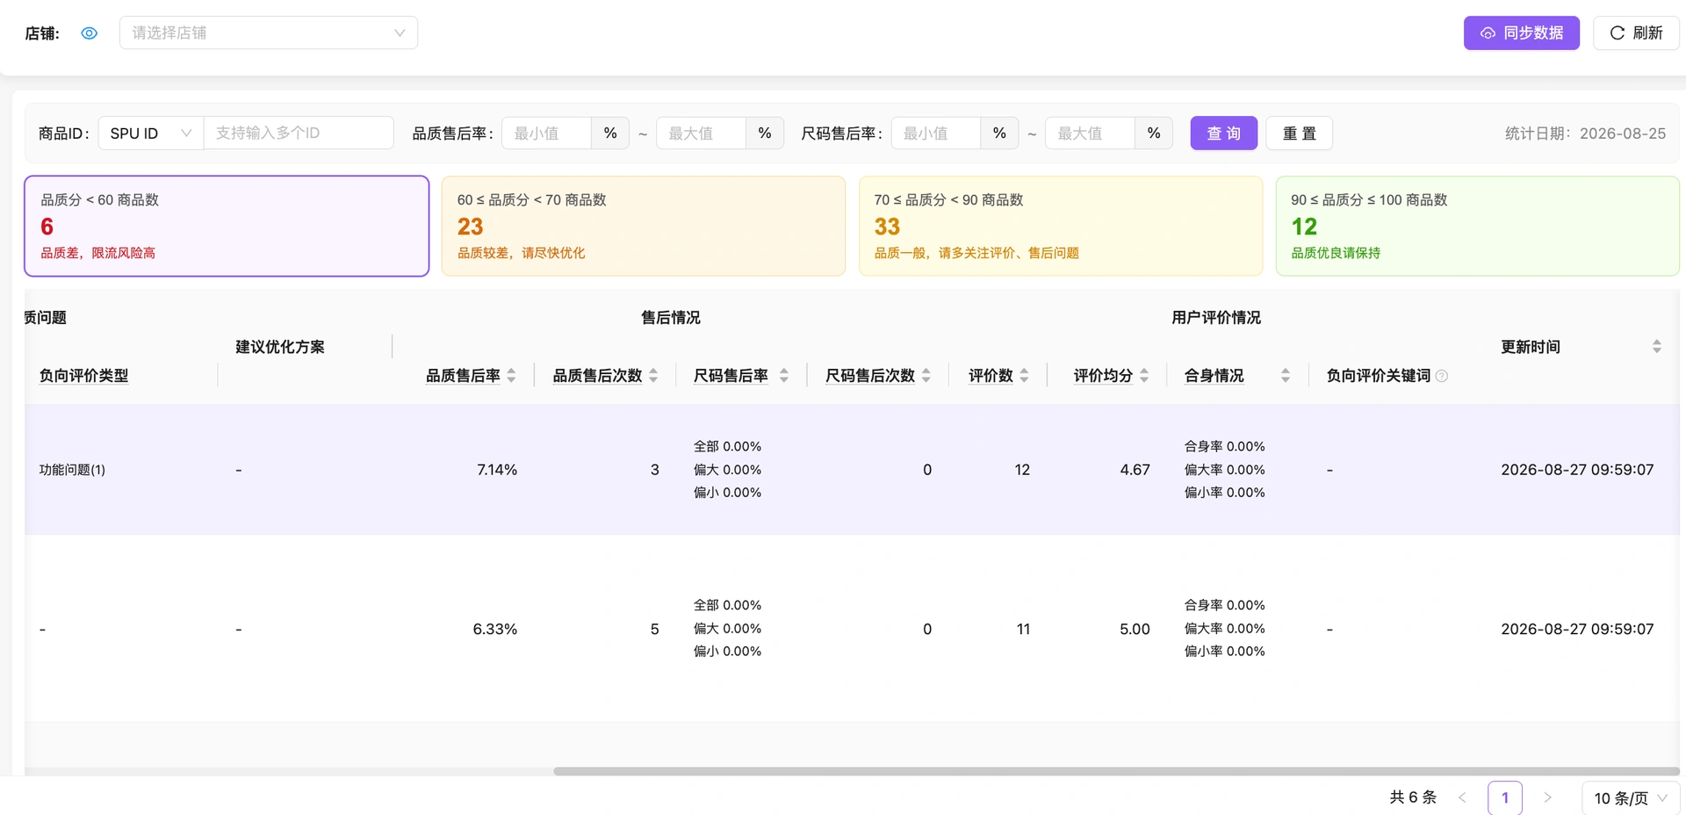Sort by 尺码售后次数 column
The height and width of the screenshot is (815, 1686).
[x=926, y=376]
